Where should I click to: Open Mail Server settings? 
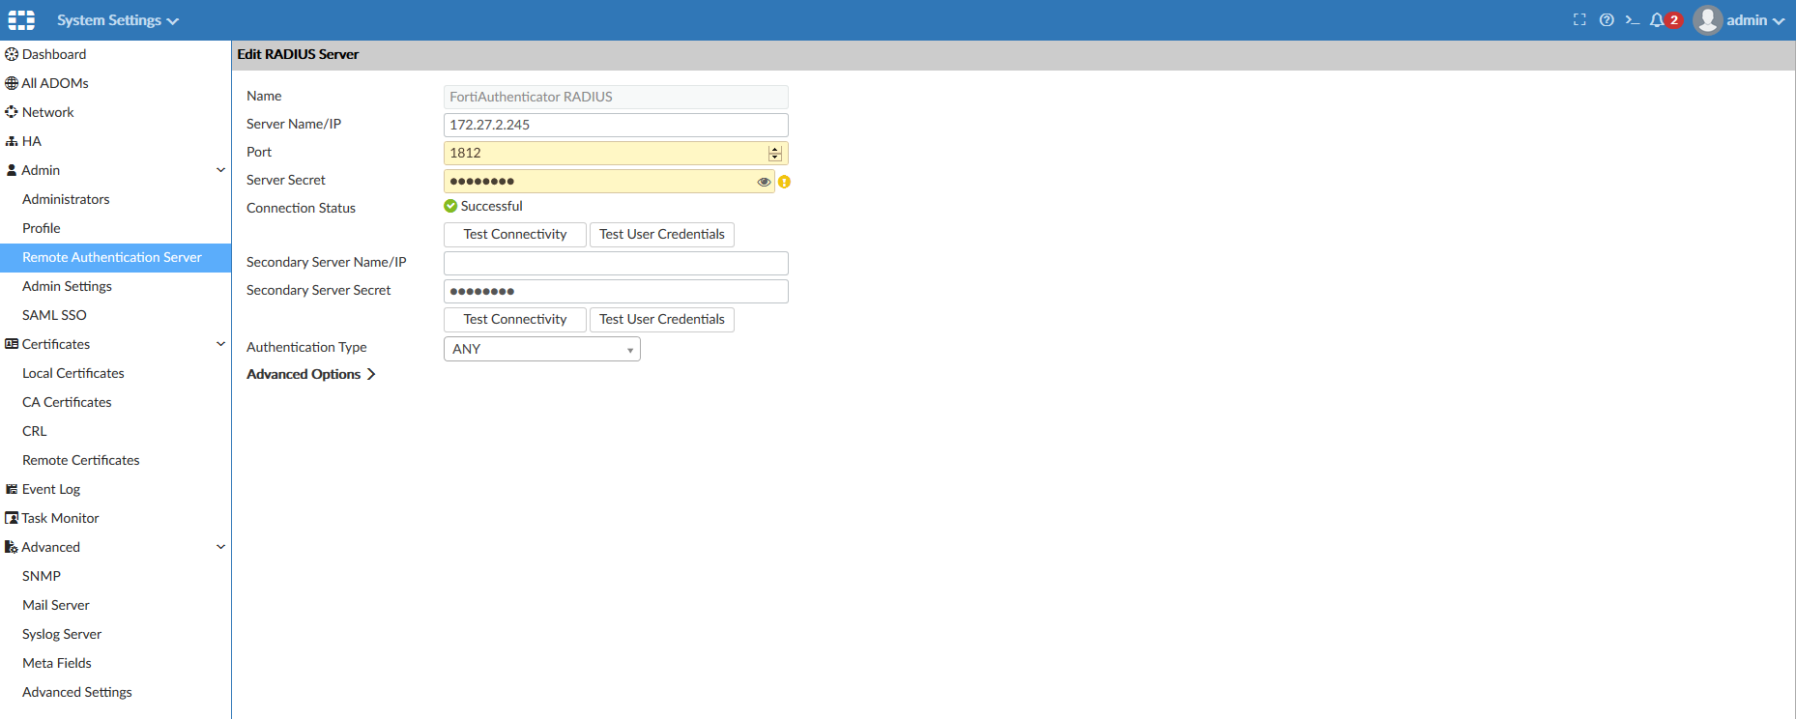pos(56,605)
